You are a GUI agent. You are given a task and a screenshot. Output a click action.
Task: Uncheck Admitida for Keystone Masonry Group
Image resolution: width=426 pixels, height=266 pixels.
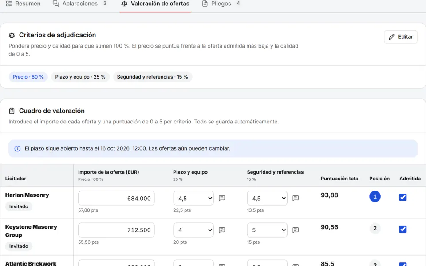(403, 229)
